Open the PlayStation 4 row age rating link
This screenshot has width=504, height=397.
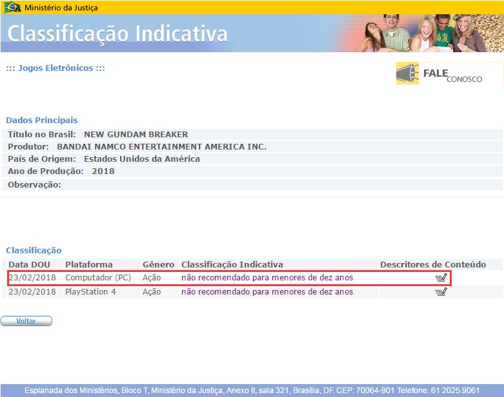(267, 292)
